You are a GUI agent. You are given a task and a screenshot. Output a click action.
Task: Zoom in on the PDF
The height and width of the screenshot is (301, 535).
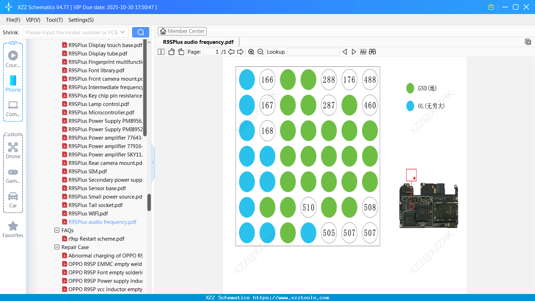tap(251, 52)
